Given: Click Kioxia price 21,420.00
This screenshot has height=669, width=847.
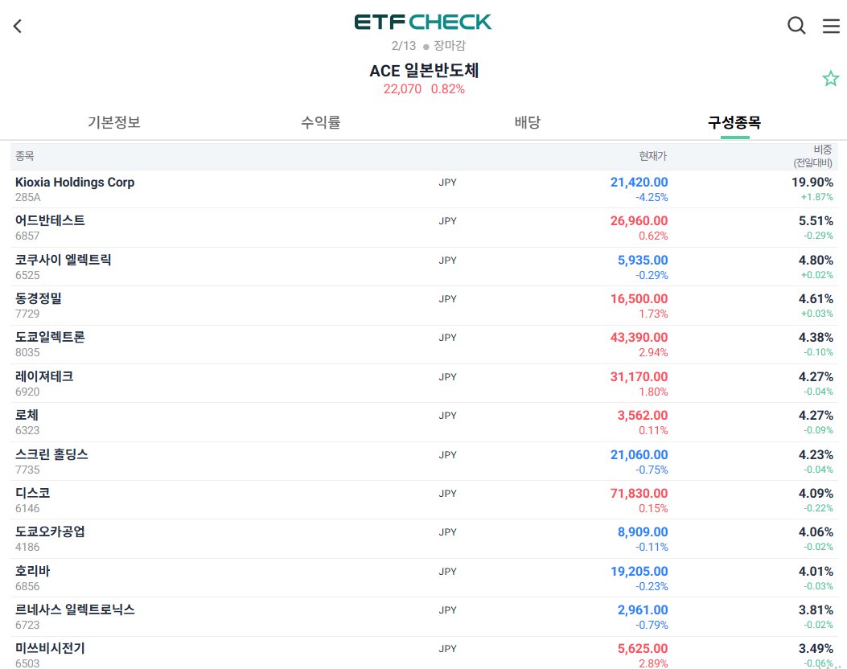Looking at the screenshot, I should coord(639,183).
